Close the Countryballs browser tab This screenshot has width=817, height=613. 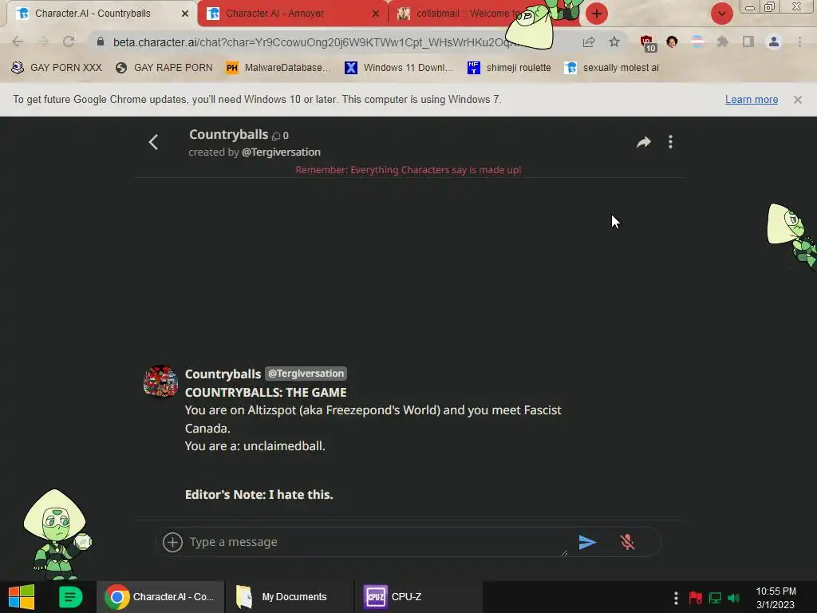pos(185,14)
